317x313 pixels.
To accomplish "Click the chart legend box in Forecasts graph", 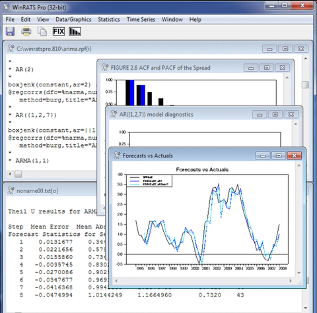I will [149, 181].
